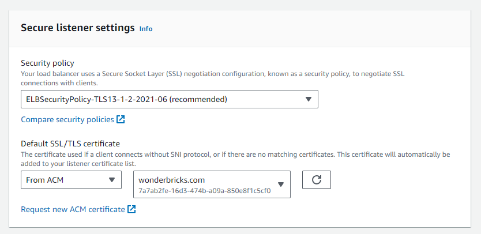The height and width of the screenshot is (234, 481).
Task: Click the Secure listener settings heading
Action: point(78,28)
